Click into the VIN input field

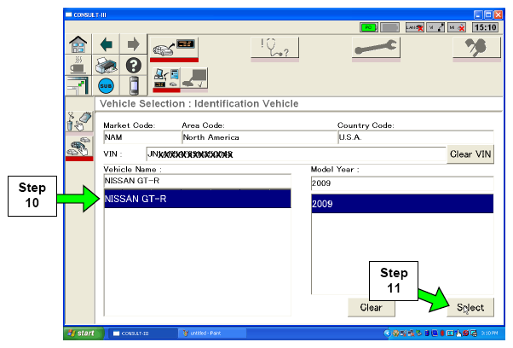(294, 154)
